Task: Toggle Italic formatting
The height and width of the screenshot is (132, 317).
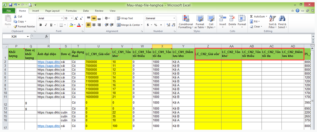Action: coord(46,25)
